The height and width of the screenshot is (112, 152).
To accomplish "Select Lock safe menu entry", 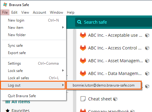I will click(x=33, y=71).
